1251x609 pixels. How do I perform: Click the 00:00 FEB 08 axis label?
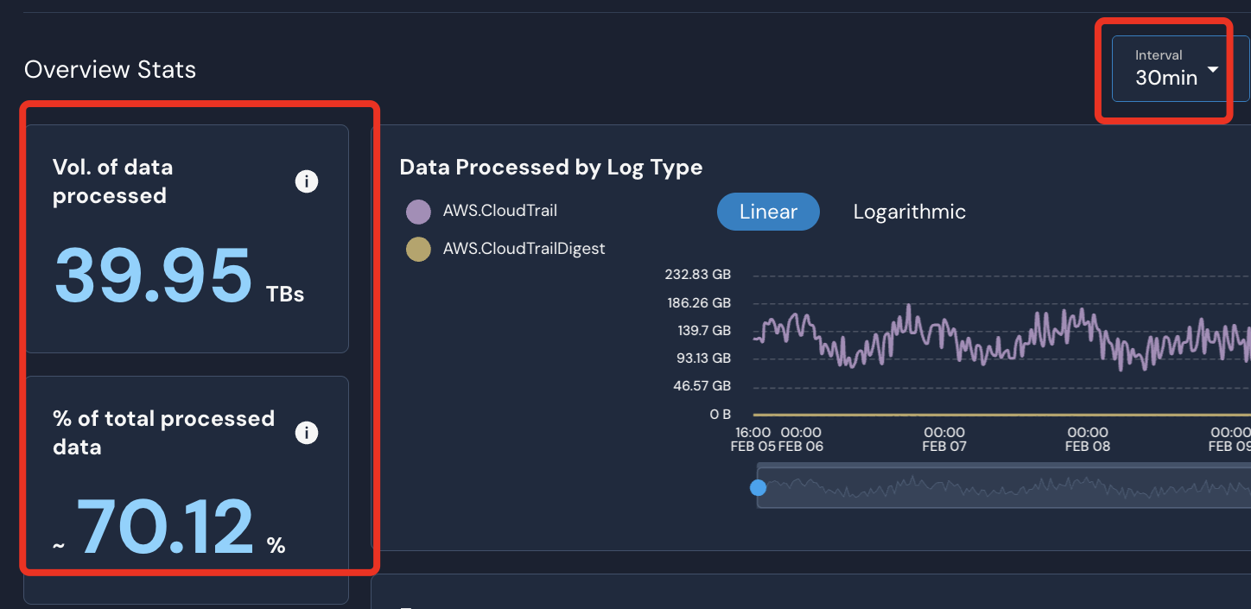click(1087, 439)
